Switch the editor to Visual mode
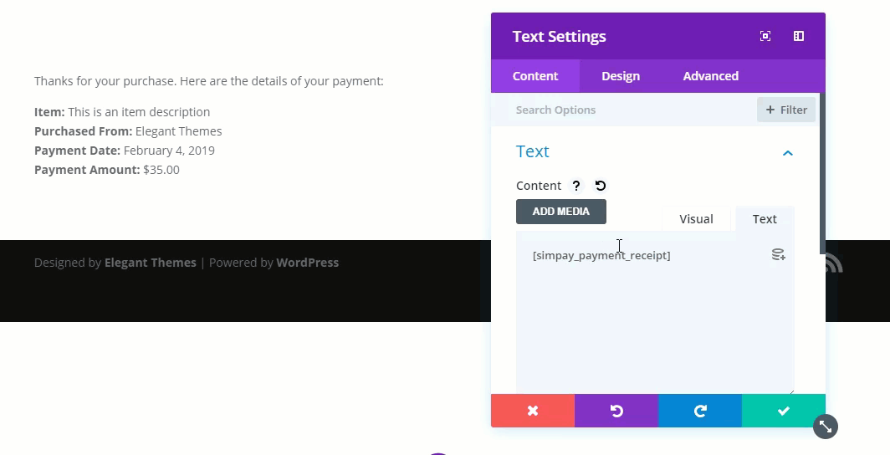 (x=696, y=219)
